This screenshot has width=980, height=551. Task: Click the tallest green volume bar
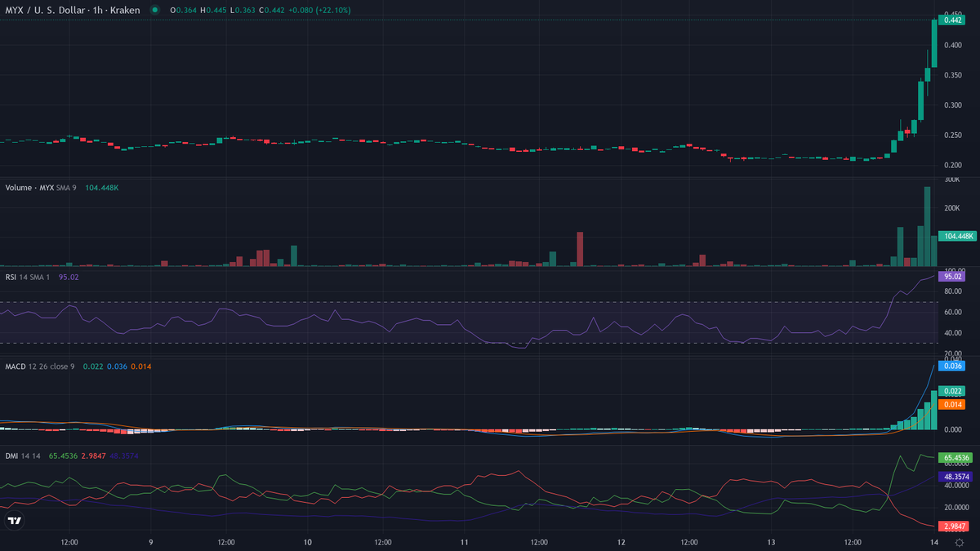click(927, 226)
